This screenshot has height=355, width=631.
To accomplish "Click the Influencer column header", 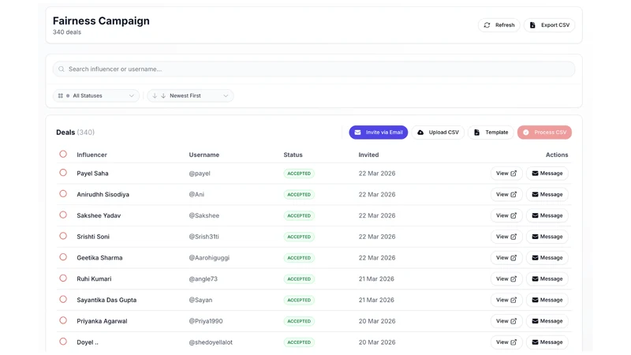I will click(x=91, y=155).
